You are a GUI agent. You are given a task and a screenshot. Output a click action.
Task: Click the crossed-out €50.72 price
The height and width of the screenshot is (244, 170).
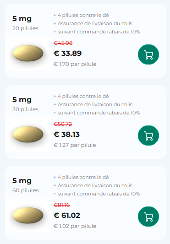click(x=63, y=124)
